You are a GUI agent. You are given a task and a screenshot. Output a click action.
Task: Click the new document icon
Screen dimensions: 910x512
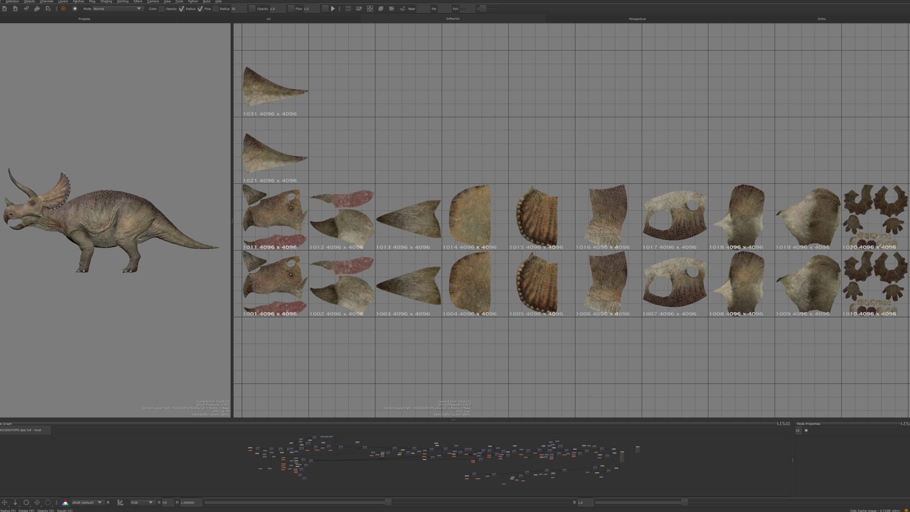4,9
